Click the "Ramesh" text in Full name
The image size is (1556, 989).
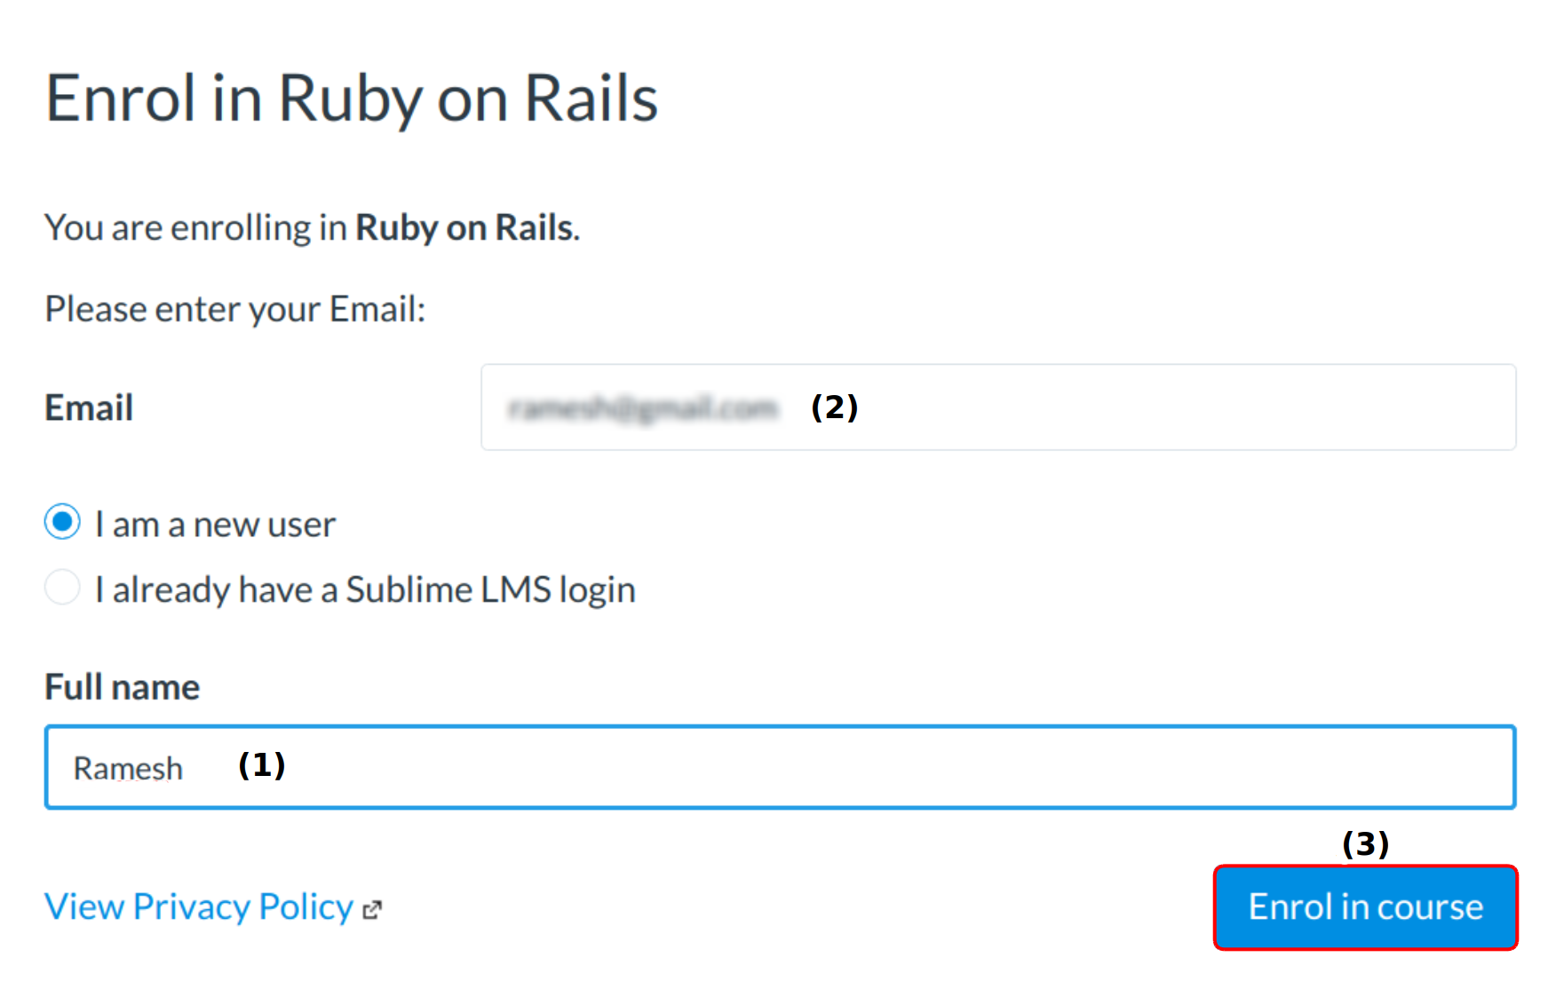click(x=128, y=769)
